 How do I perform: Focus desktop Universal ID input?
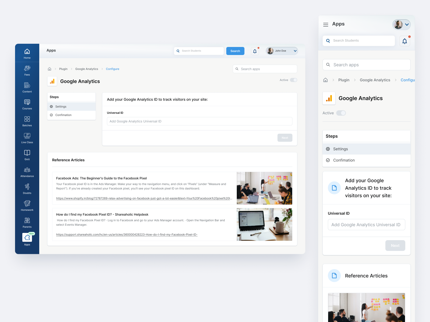[200, 121]
